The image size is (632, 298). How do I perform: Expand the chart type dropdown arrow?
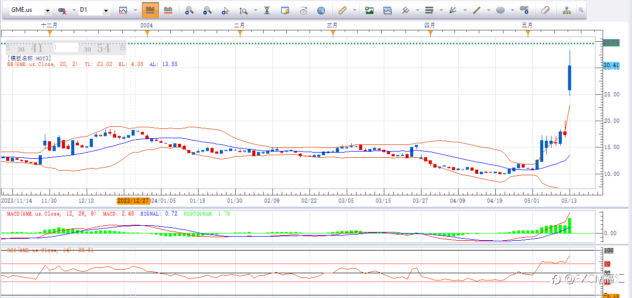point(136,10)
